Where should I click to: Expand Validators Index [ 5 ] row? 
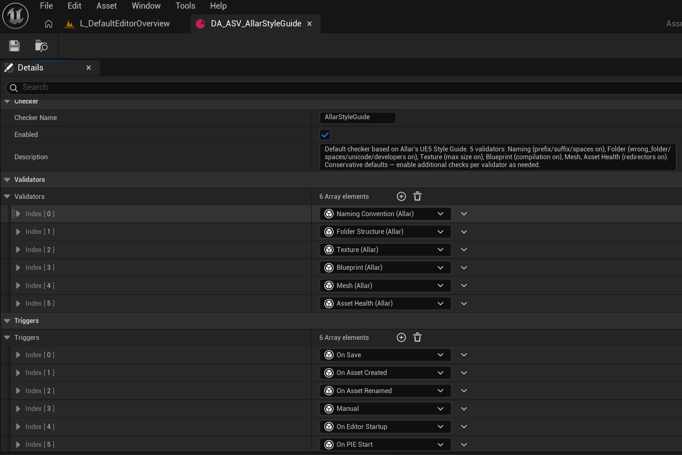click(x=18, y=304)
